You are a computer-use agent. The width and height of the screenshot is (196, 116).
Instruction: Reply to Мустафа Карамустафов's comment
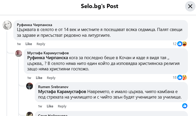(x=51, y=78)
